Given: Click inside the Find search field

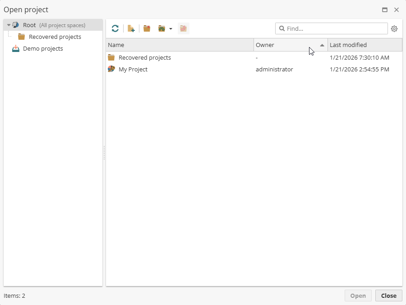Looking at the screenshot, I should pos(332,28).
